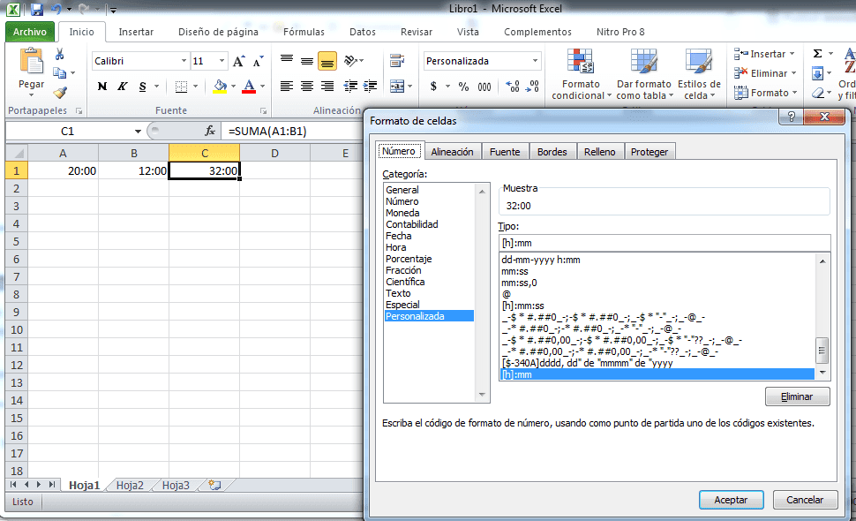The height and width of the screenshot is (521, 856).
Task: Toggle italic (K) formatting
Action: point(123,87)
